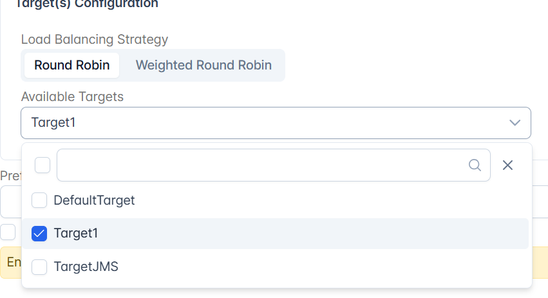The width and height of the screenshot is (548, 298).
Task: Switch to Weighted Round Robin strategy
Action: (x=203, y=66)
